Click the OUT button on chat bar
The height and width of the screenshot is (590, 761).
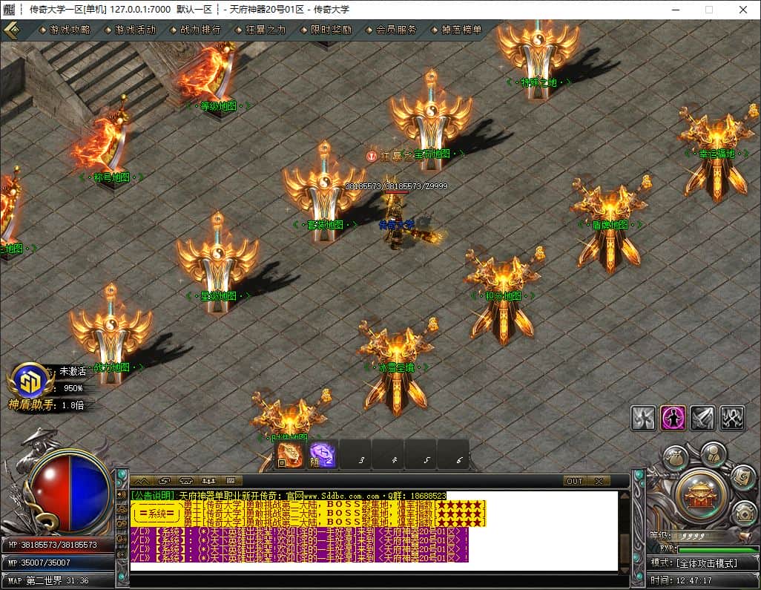pyautogui.click(x=575, y=481)
